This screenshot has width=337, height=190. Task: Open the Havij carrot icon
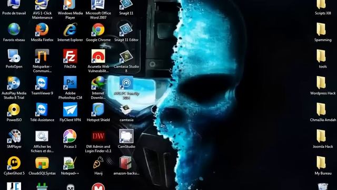pos(98,163)
